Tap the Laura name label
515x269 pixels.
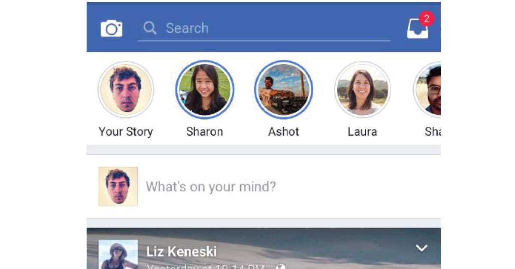pos(363,132)
